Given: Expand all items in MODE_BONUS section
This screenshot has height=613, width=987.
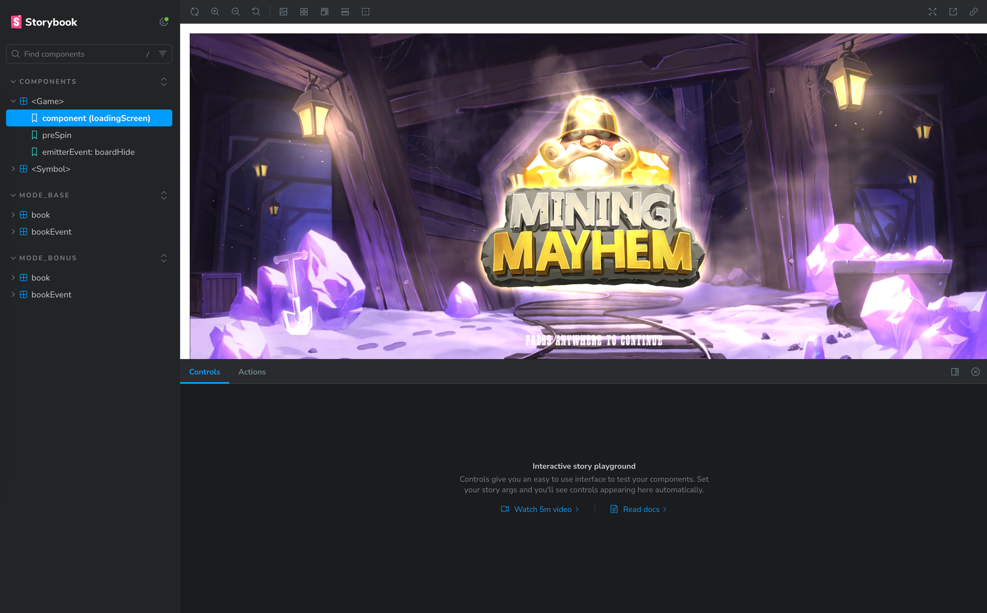Looking at the screenshot, I should (x=163, y=258).
